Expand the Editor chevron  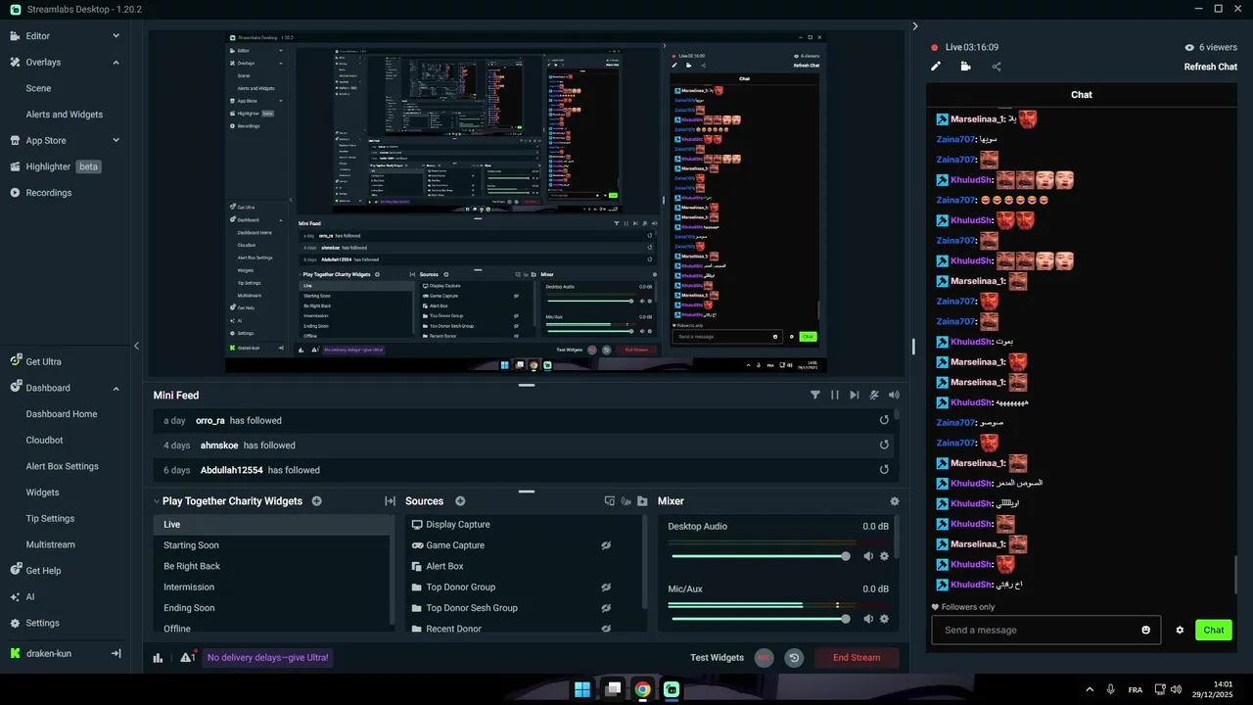[116, 36]
